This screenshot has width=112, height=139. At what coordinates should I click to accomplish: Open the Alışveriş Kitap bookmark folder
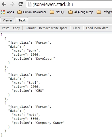[x=81, y=12]
